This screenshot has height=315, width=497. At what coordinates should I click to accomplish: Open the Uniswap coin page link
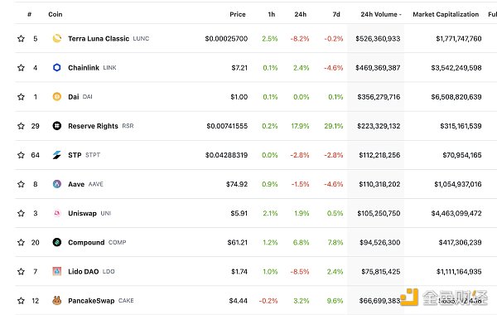pos(82,213)
